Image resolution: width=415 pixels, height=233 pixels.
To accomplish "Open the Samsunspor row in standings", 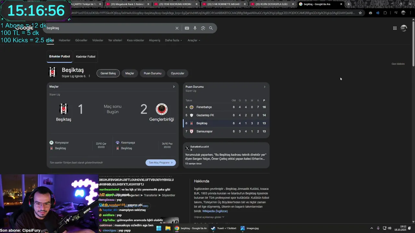I will point(226,131).
